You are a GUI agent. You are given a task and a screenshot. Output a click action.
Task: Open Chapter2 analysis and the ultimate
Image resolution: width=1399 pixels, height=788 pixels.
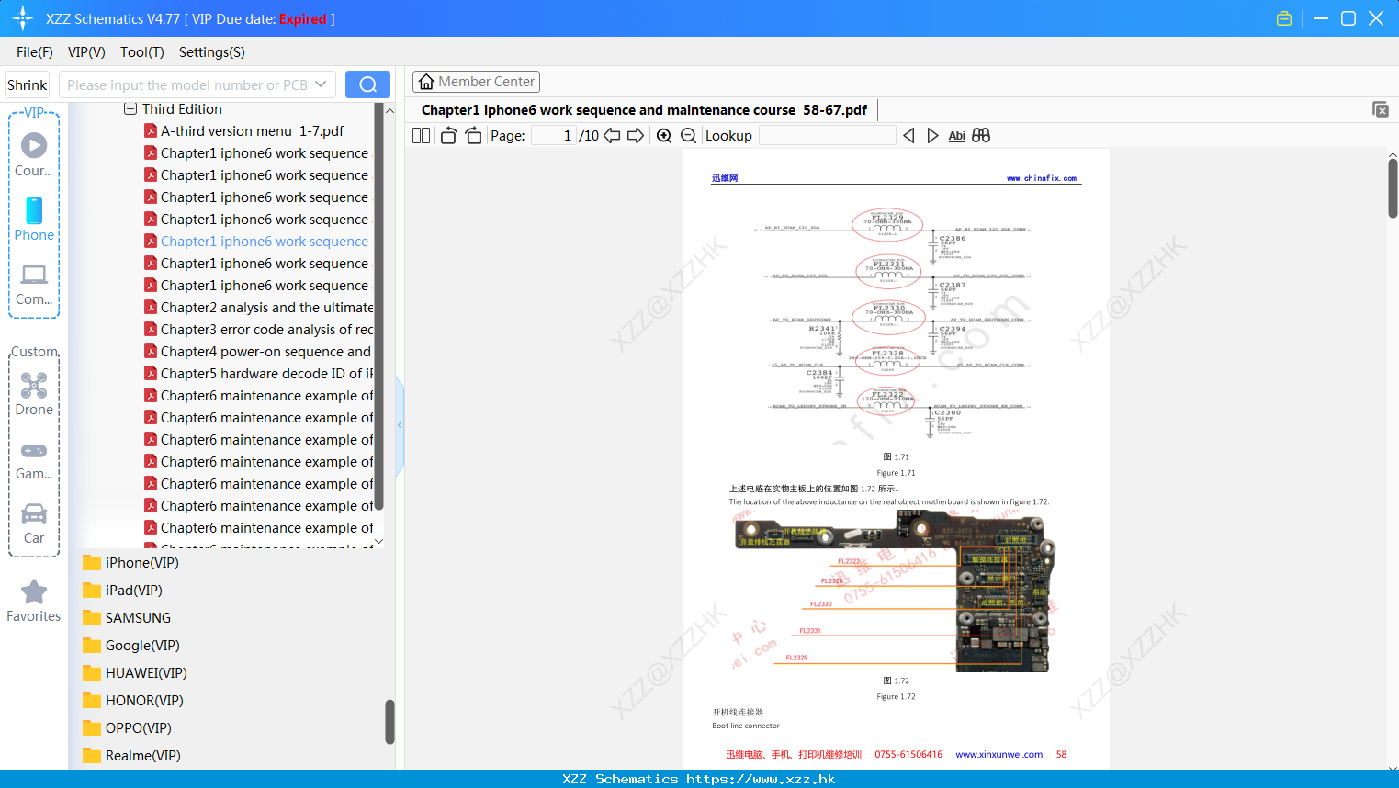pos(259,308)
